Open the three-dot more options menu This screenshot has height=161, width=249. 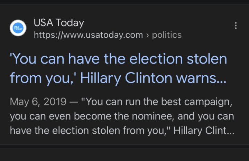[236, 26]
